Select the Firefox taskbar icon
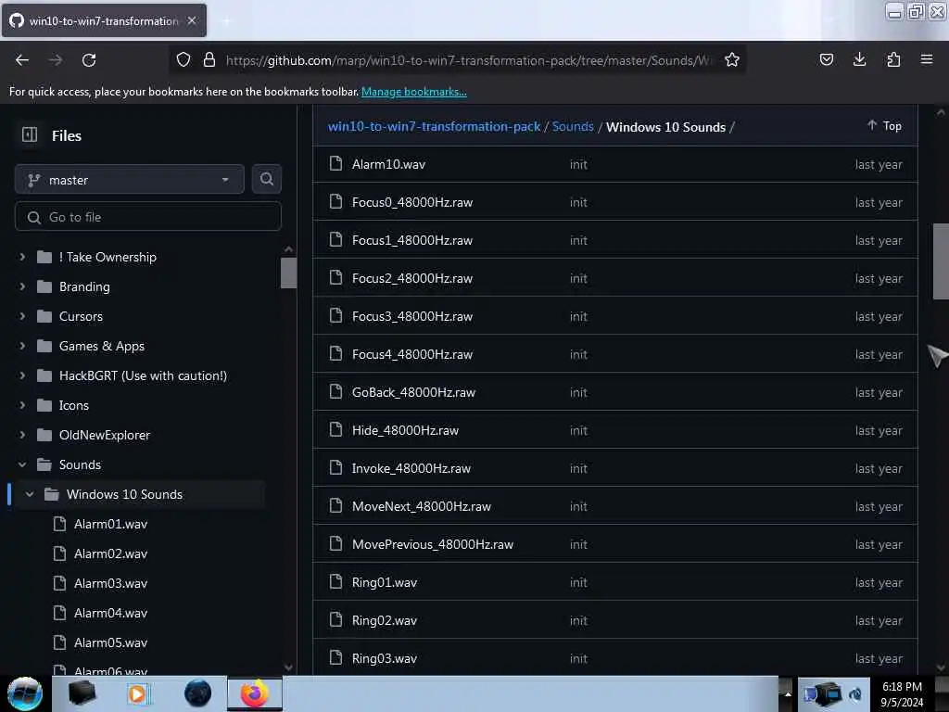 click(x=255, y=693)
